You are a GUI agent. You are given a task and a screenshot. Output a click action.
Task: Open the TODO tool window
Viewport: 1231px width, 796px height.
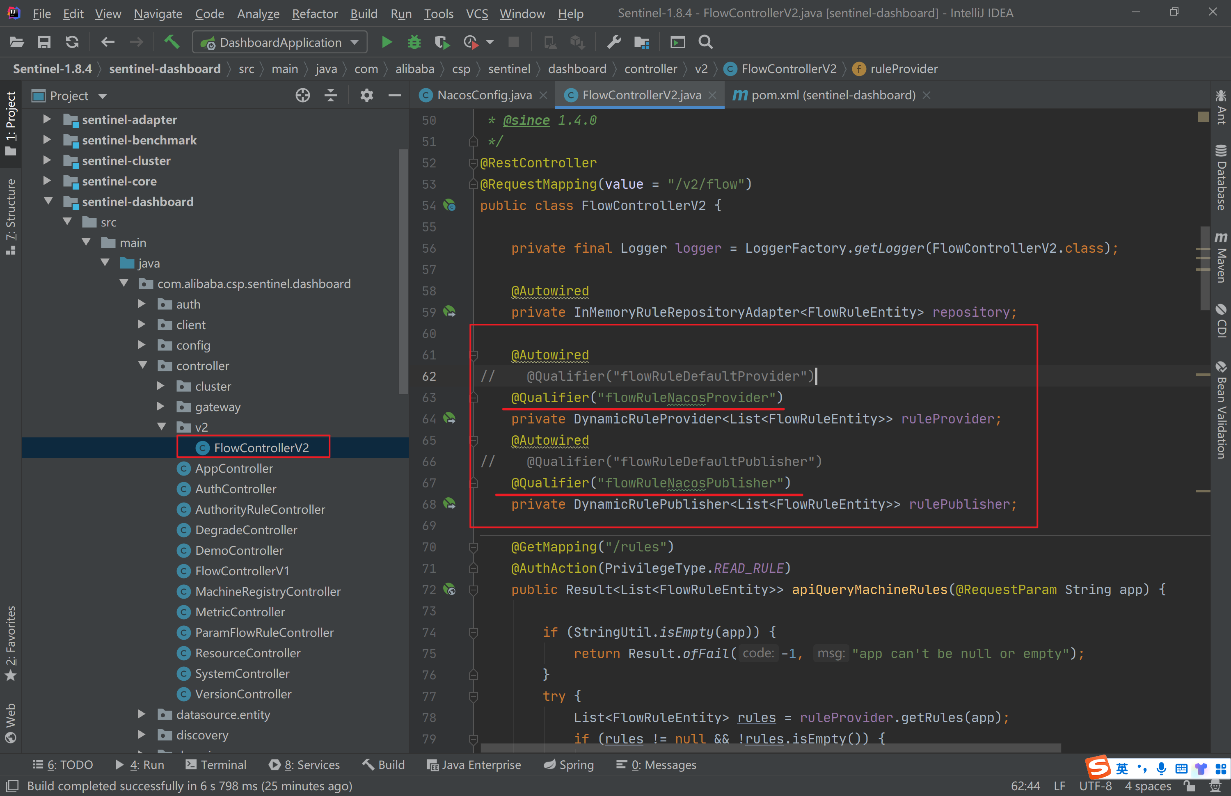point(63,764)
